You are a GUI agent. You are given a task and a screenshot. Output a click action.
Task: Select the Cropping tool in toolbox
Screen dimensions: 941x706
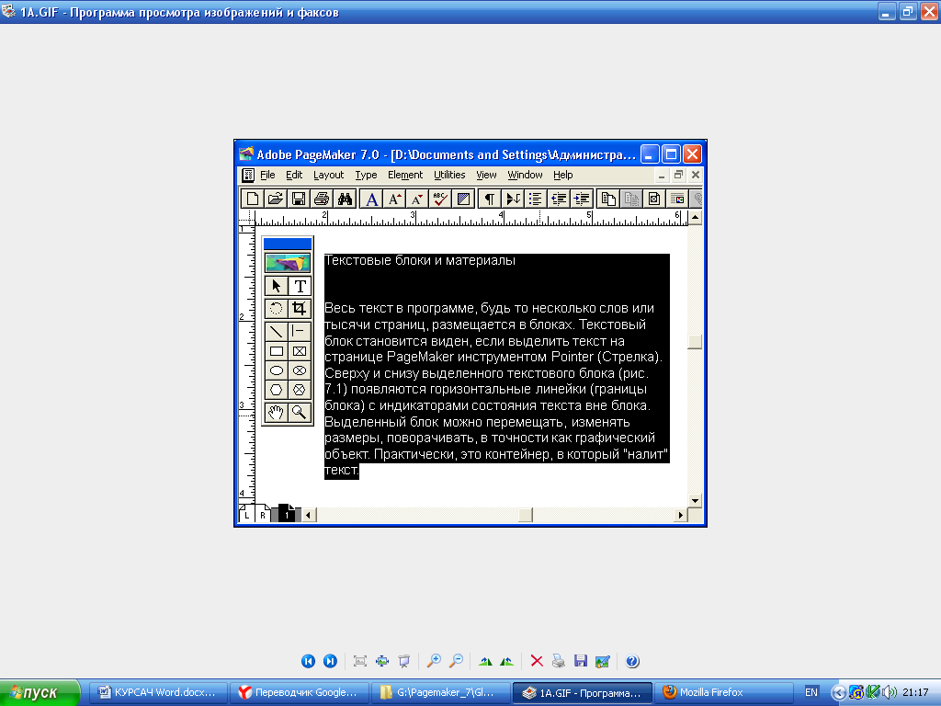300,309
